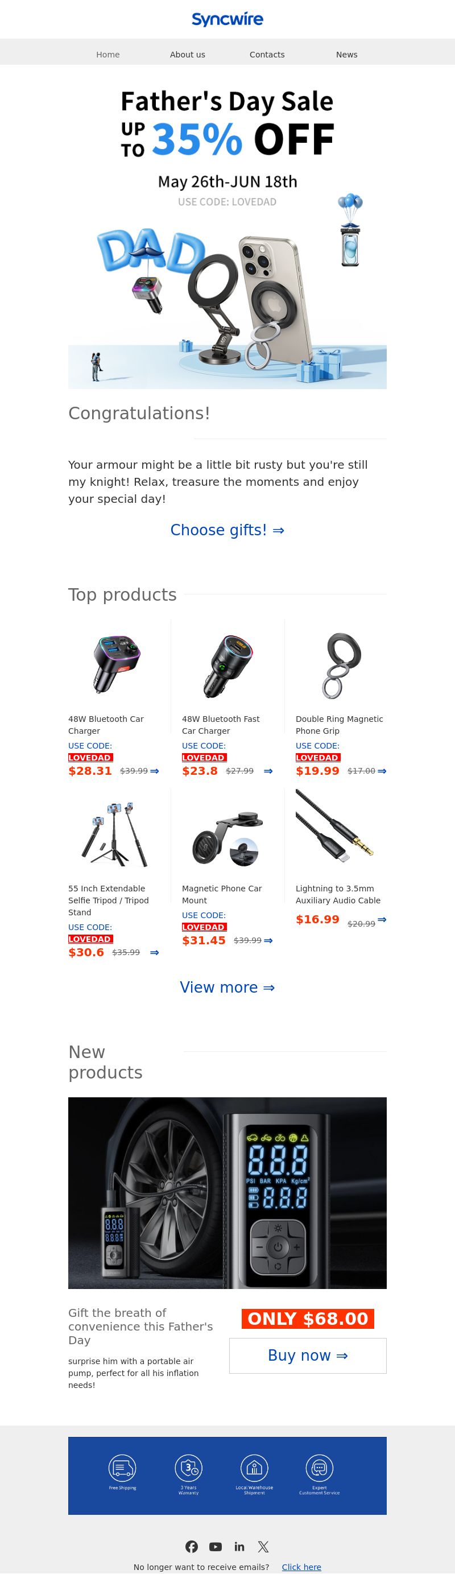Go to the Contacts menu item
455x1574 pixels.
267,55
